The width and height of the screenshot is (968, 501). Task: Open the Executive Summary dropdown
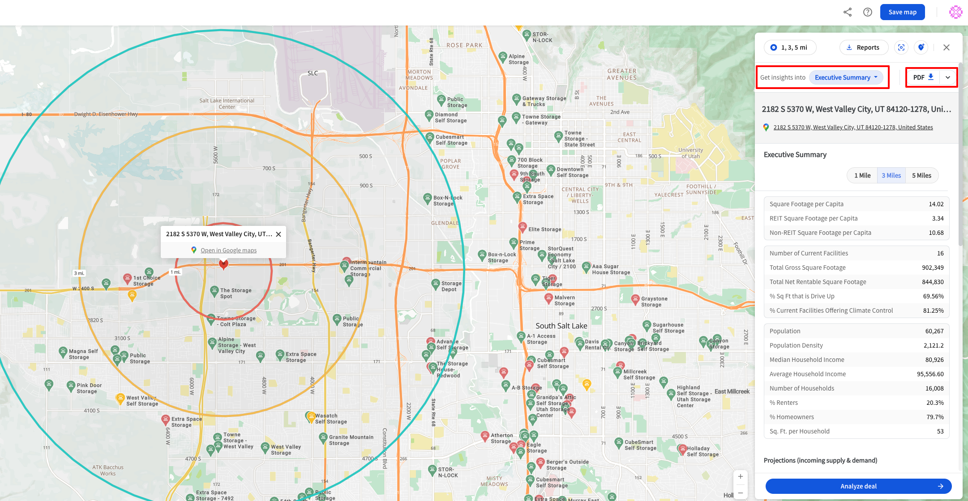click(846, 77)
